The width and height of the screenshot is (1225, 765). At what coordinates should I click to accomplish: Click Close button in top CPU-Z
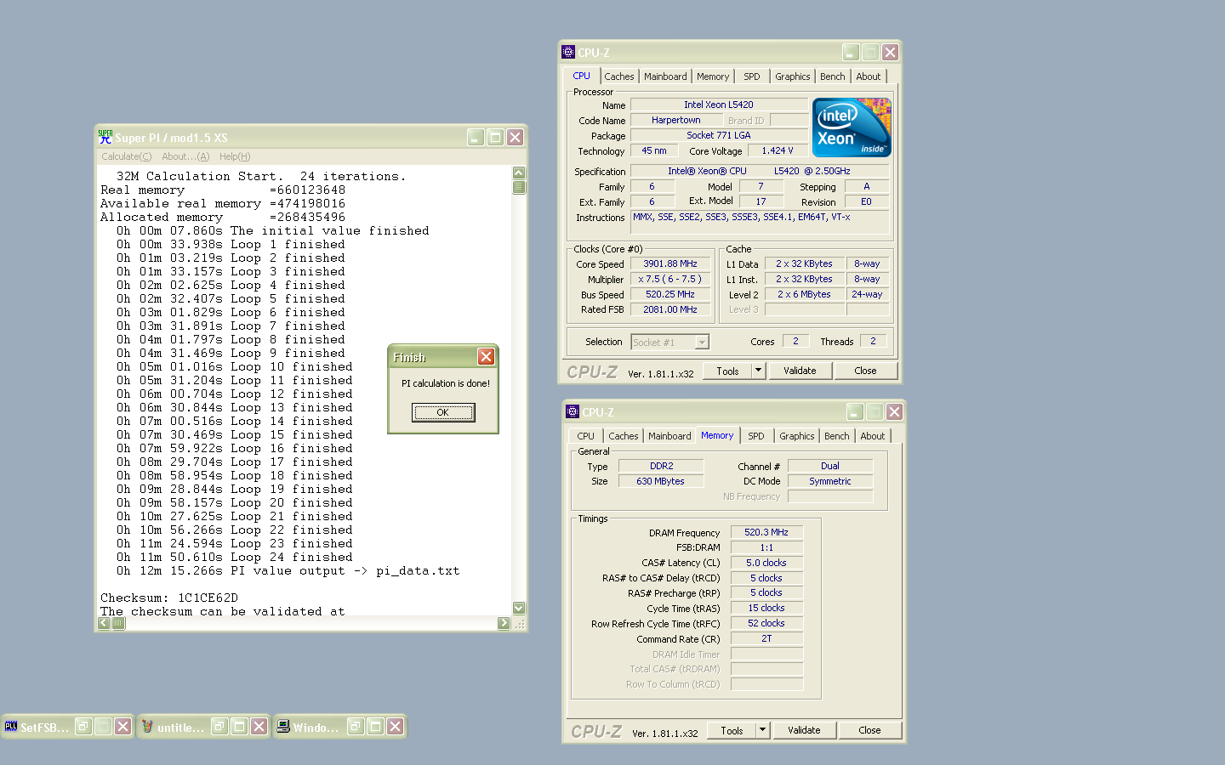[865, 371]
